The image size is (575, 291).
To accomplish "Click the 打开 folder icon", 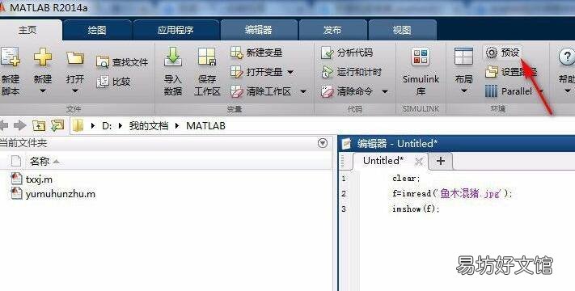I will tap(75, 58).
